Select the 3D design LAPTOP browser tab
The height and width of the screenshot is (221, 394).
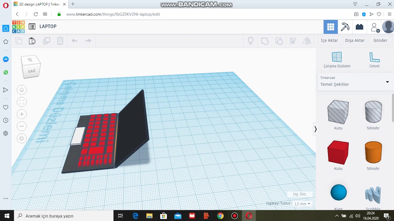point(40,4)
